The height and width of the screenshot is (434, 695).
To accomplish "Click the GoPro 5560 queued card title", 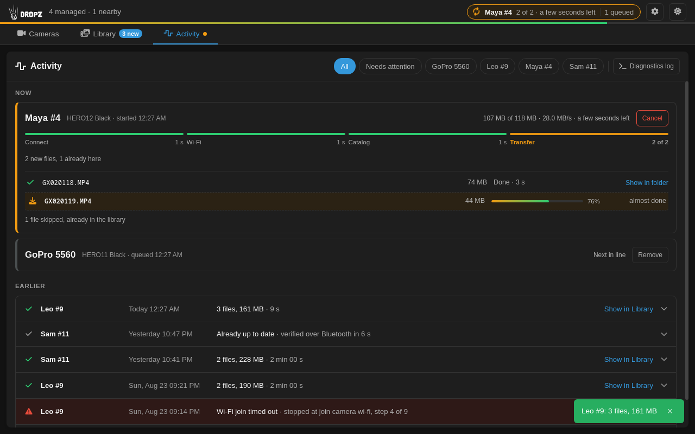I will pyautogui.click(x=50, y=255).
